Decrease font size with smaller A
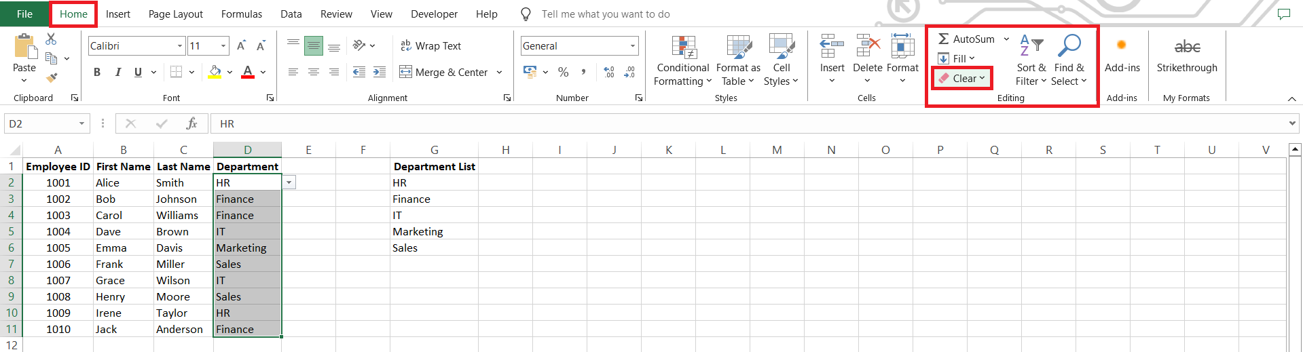Screen dimensions: 1303x352 (x=261, y=45)
